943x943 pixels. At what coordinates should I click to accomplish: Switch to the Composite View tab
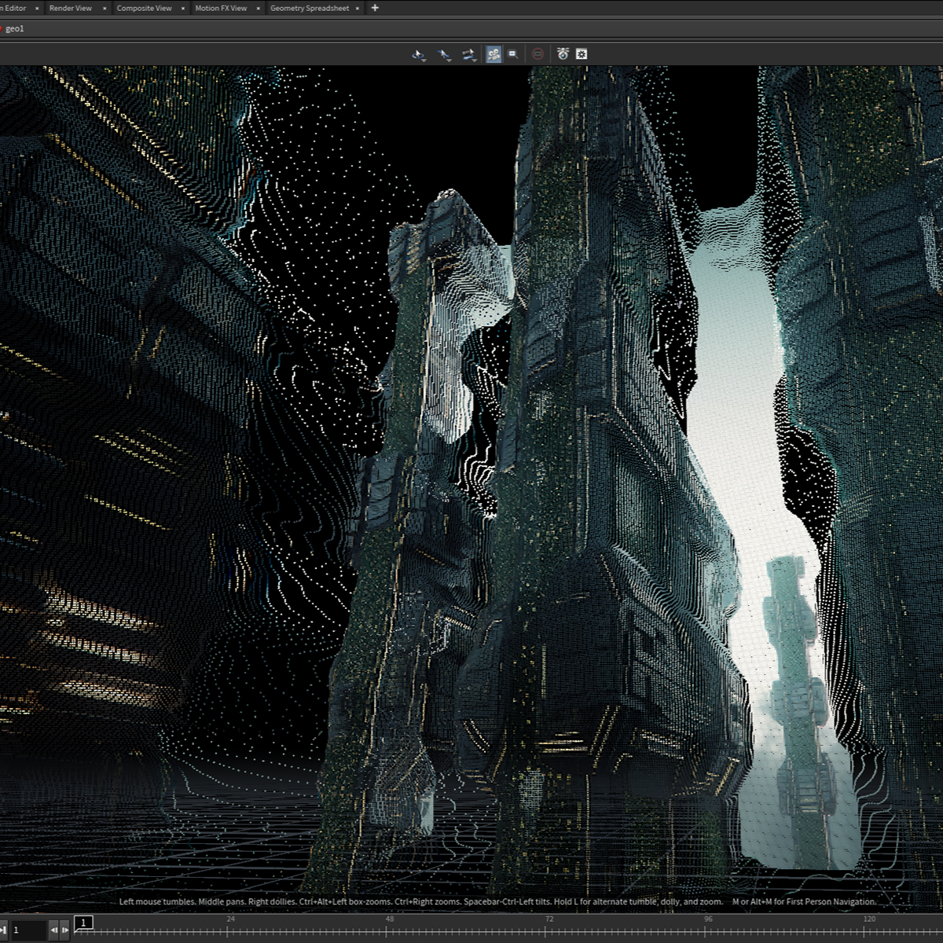(144, 8)
